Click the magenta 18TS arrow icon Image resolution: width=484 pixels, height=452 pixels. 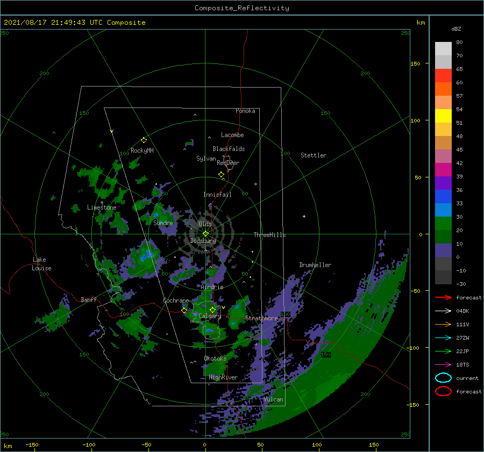pos(443,365)
